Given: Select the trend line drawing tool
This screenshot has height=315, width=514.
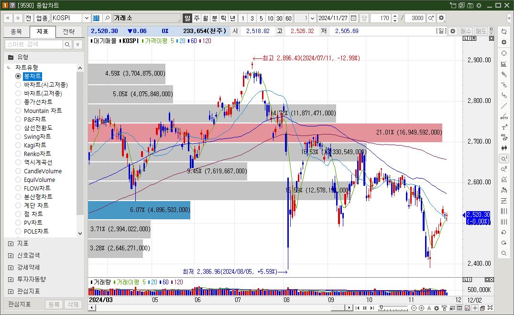Looking at the screenshot, I should 504,106.
